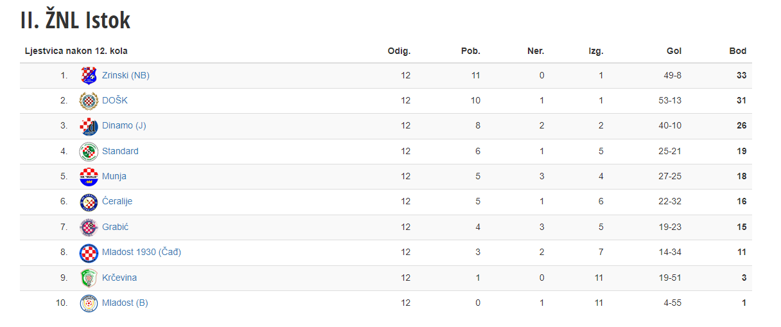
Task: Follow the Mladost 1930 (Čađ) link
Action: [141, 252]
